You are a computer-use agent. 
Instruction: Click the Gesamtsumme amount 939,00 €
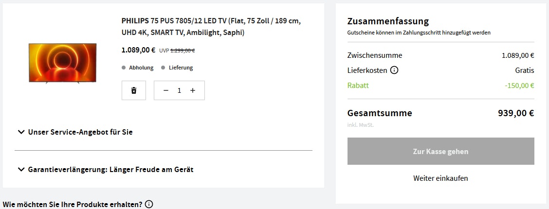516,113
